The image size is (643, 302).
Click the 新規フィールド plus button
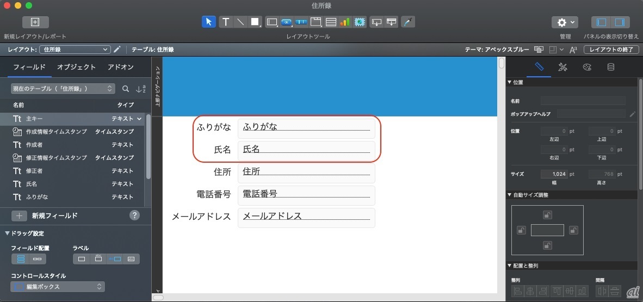(x=19, y=215)
